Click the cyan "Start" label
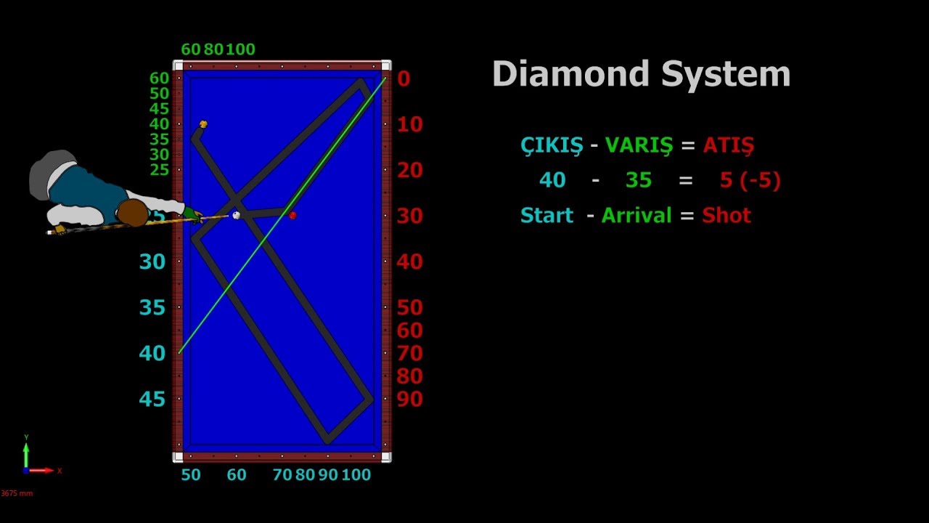 547,216
